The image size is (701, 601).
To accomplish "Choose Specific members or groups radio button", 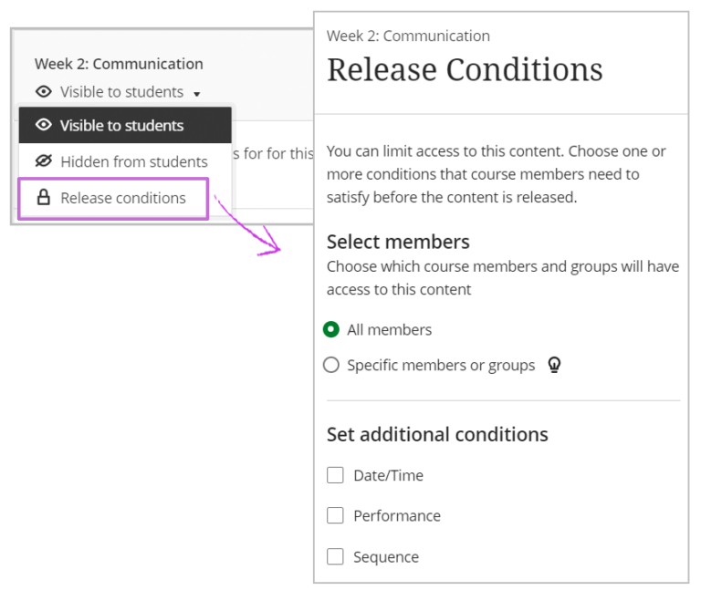I will coord(331,365).
